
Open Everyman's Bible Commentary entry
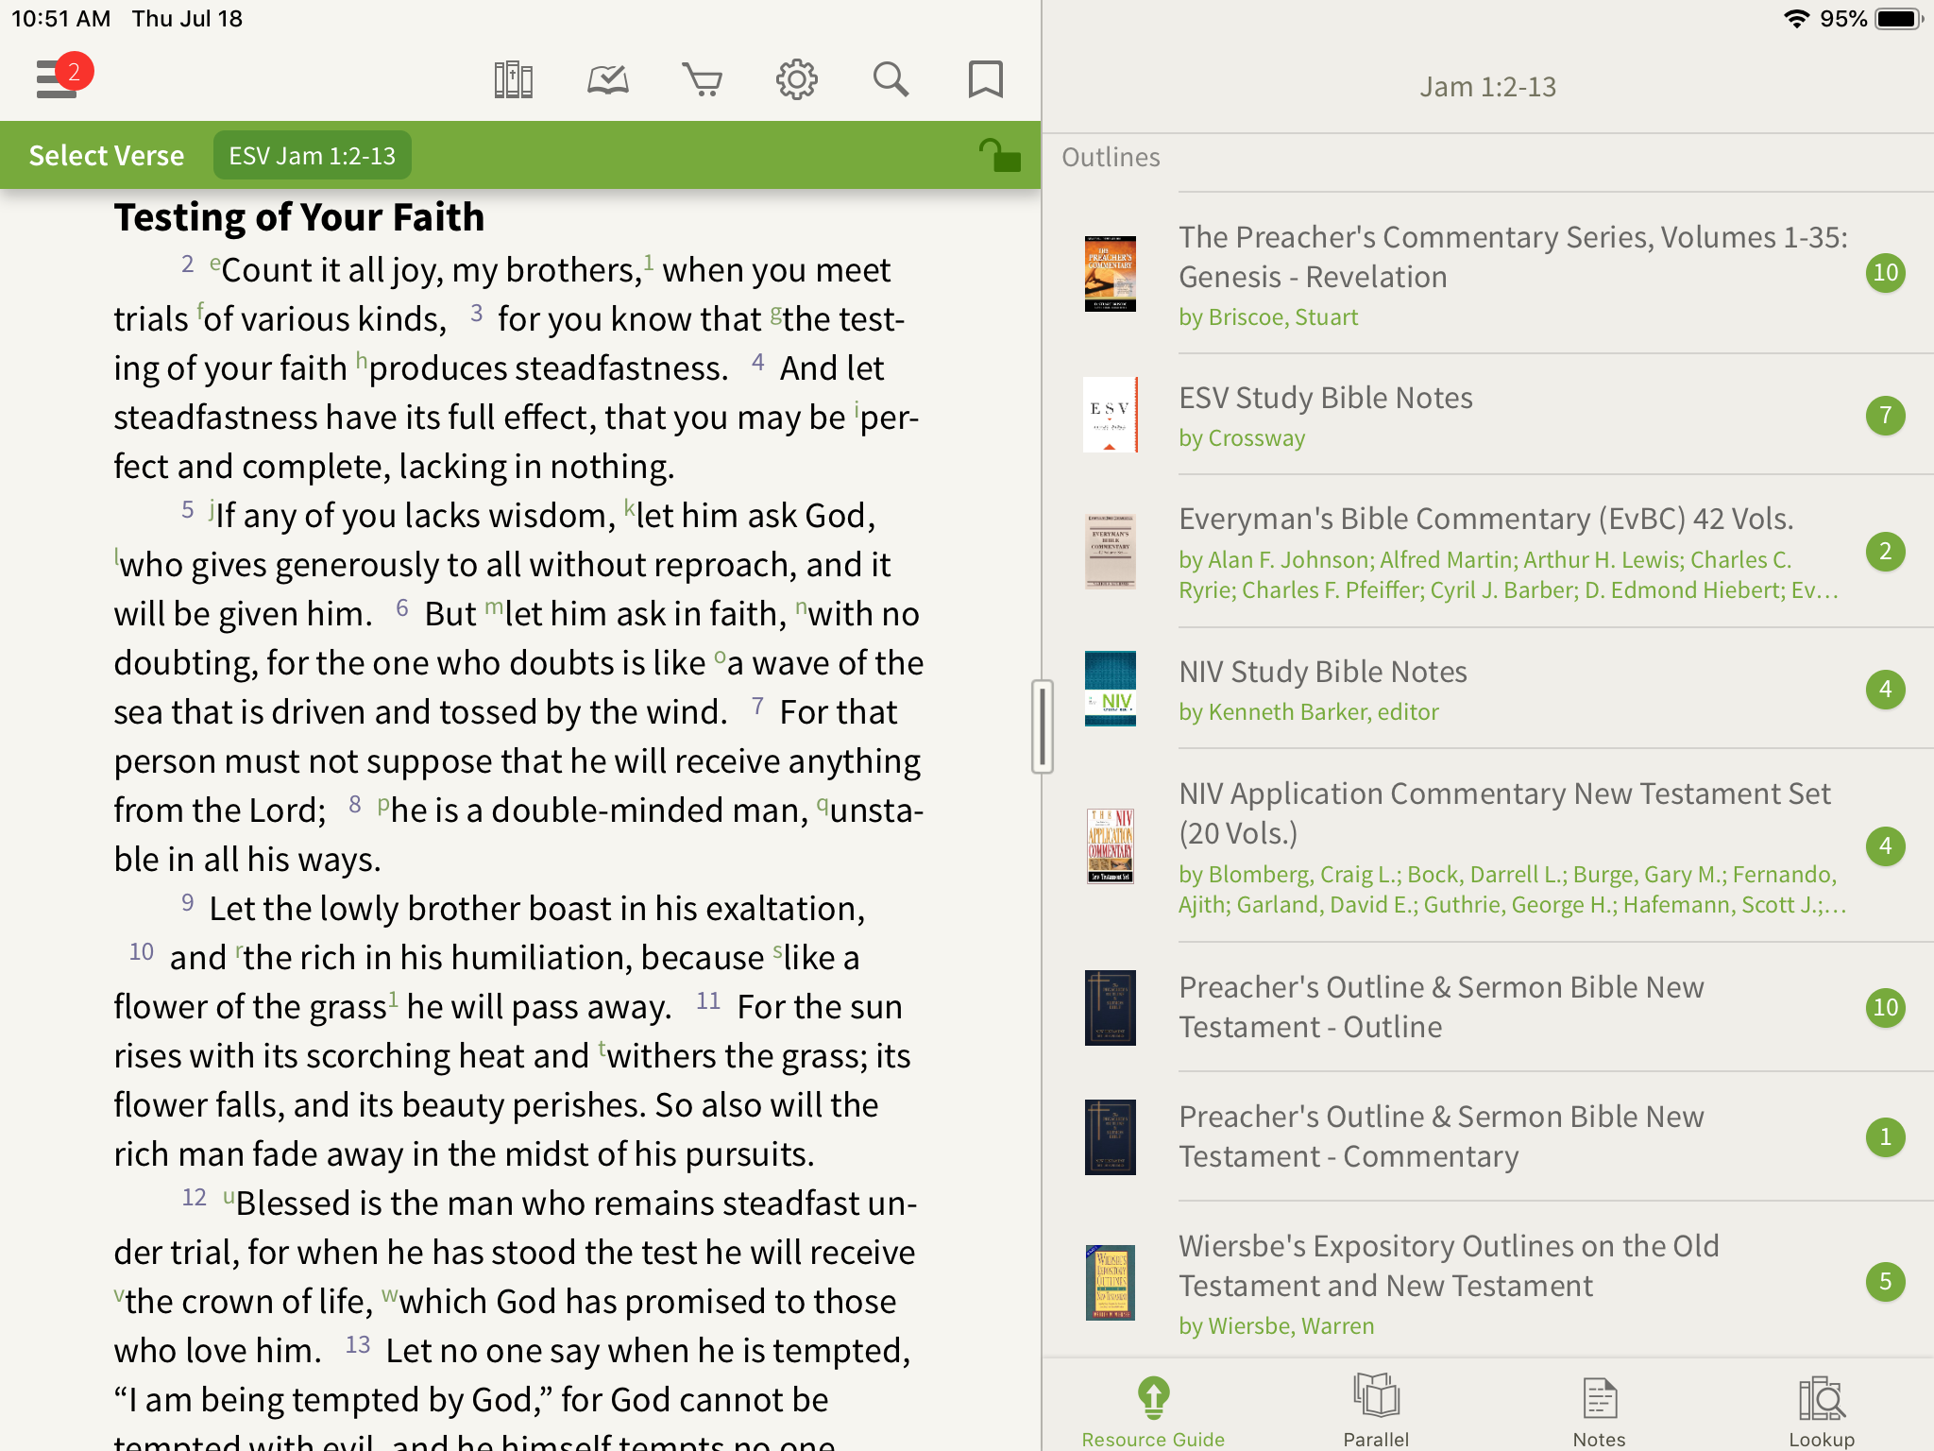[x=1488, y=552]
